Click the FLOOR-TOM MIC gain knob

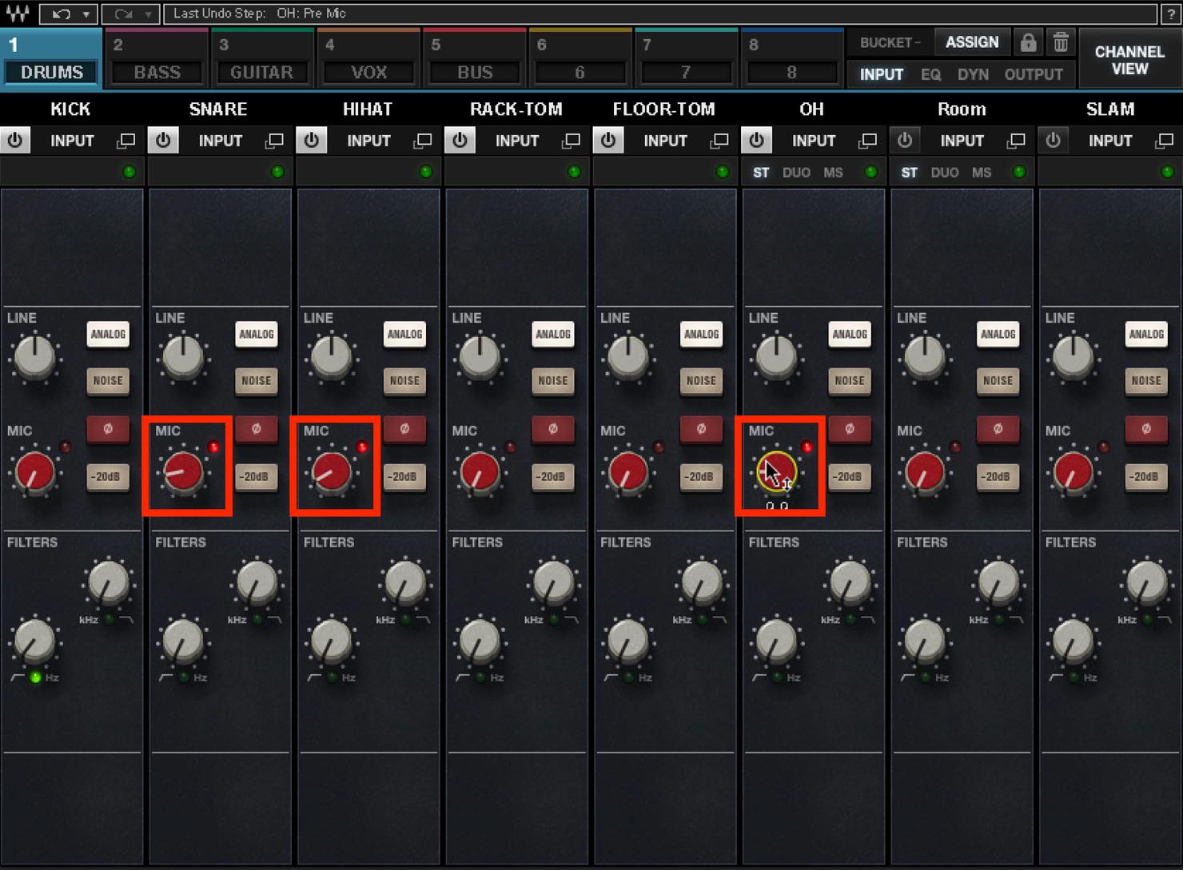[x=628, y=471]
